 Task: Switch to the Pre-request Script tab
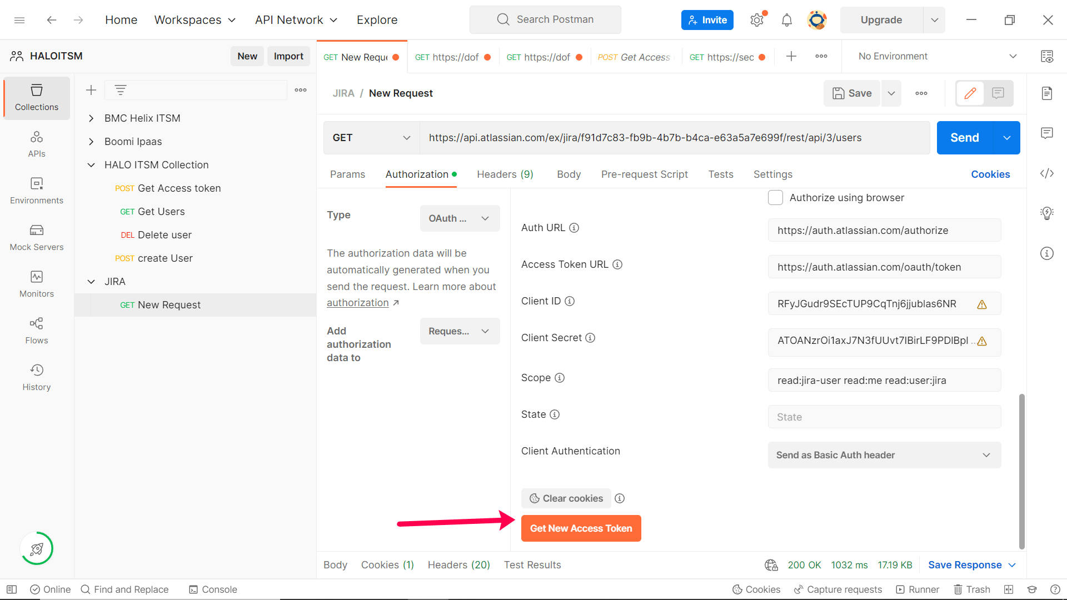[x=644, y=174]
